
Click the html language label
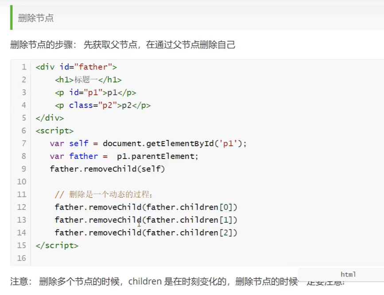[x=348, y=274]
